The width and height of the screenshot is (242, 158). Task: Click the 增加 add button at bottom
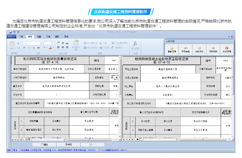pos(44,145)
